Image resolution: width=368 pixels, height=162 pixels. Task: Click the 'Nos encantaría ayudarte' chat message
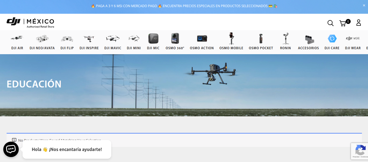tap(67, 149)
